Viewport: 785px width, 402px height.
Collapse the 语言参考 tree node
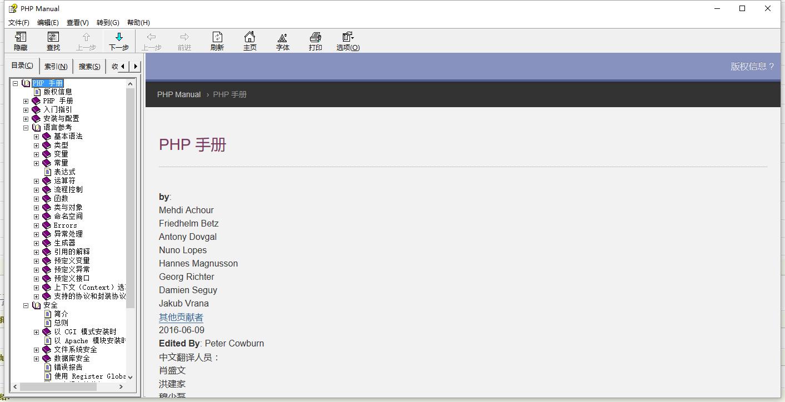[x=26, y=128]
